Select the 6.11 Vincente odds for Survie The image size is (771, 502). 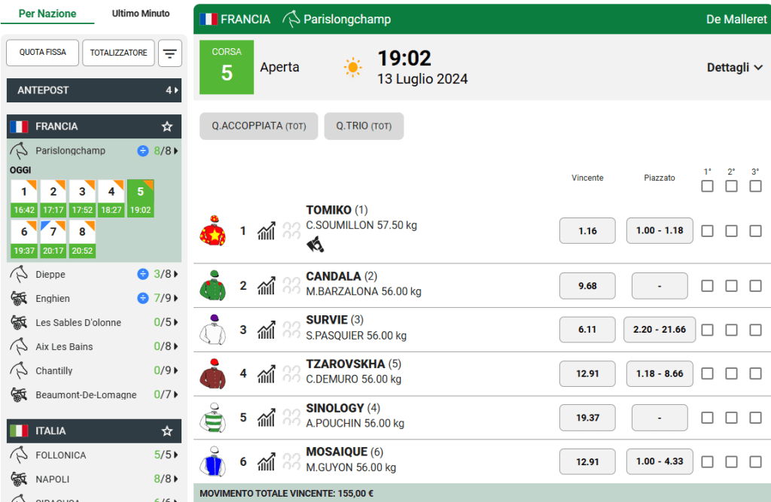pos(587,330)
